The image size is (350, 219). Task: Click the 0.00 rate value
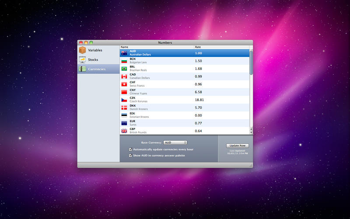[199, 115]
